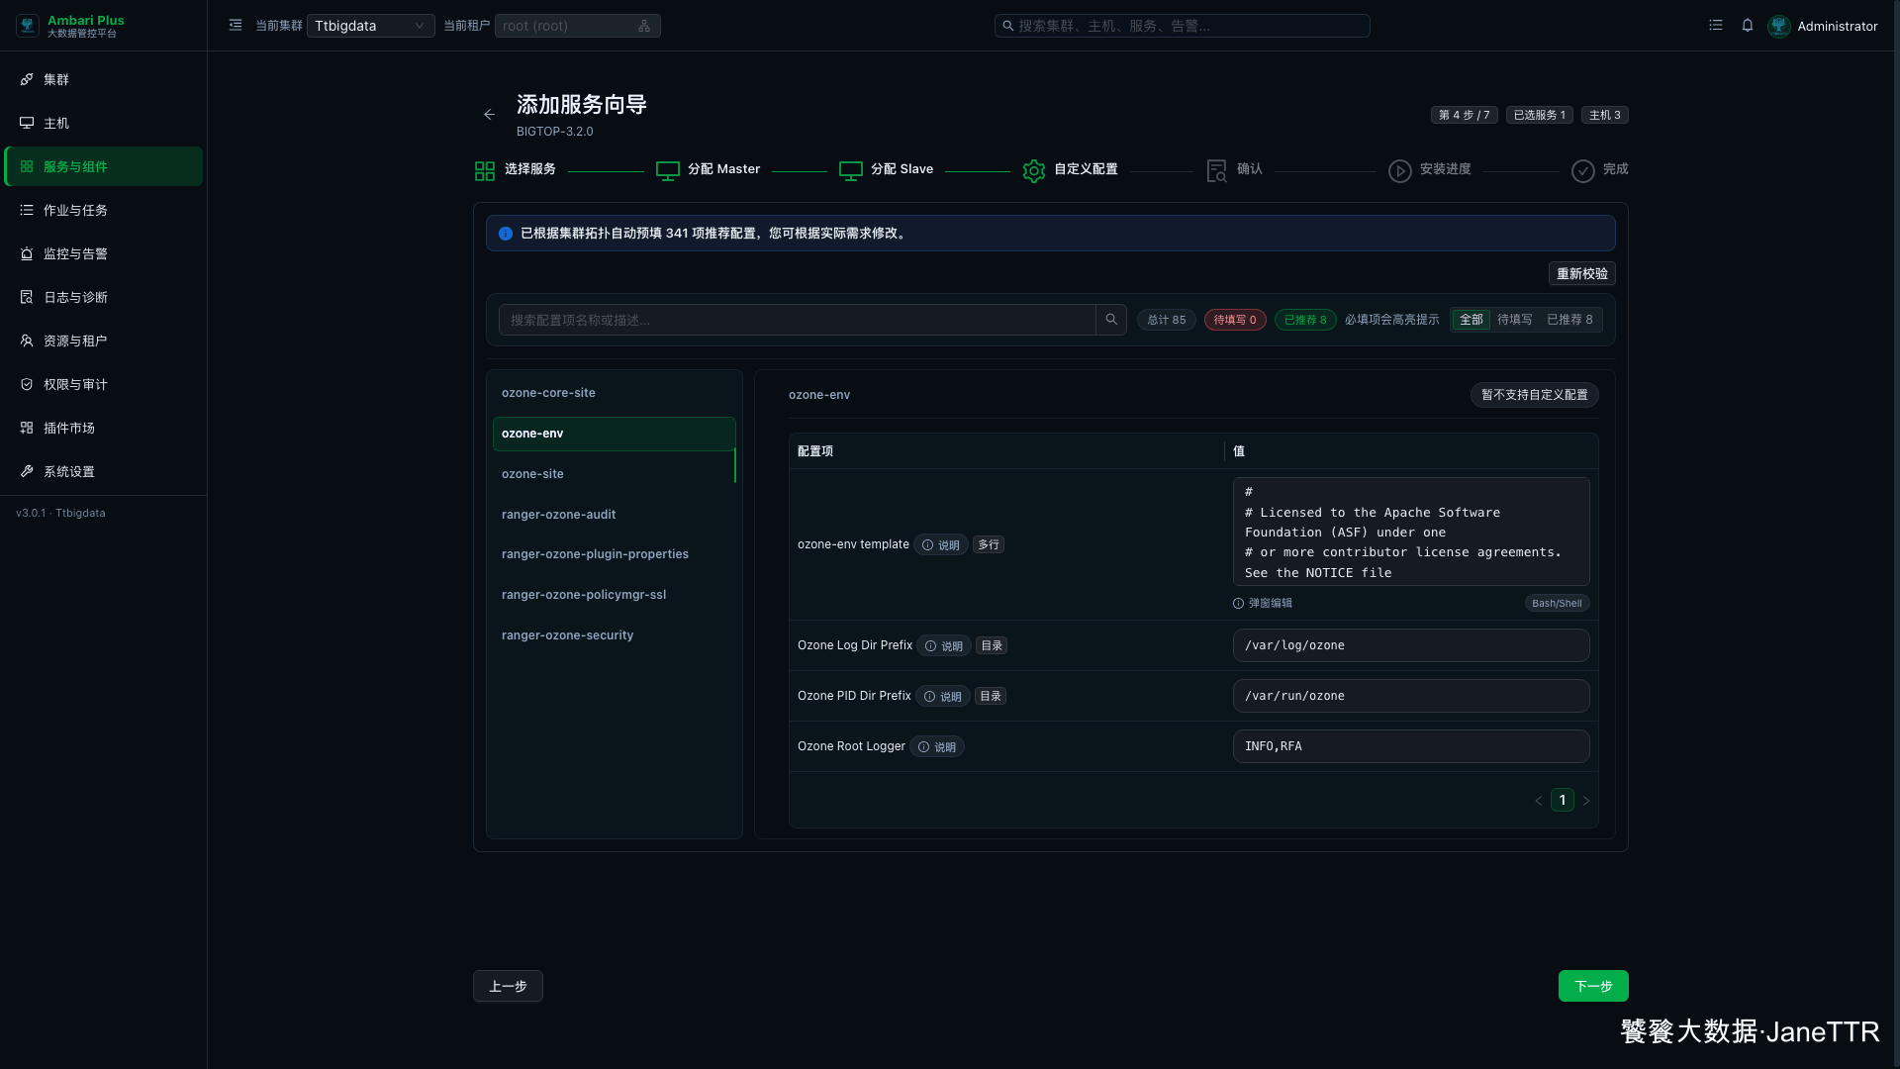The height and width of the screenshot is (1069, 1900).
Task: Click the 完成 step check icon
Action: point(1583,171)
